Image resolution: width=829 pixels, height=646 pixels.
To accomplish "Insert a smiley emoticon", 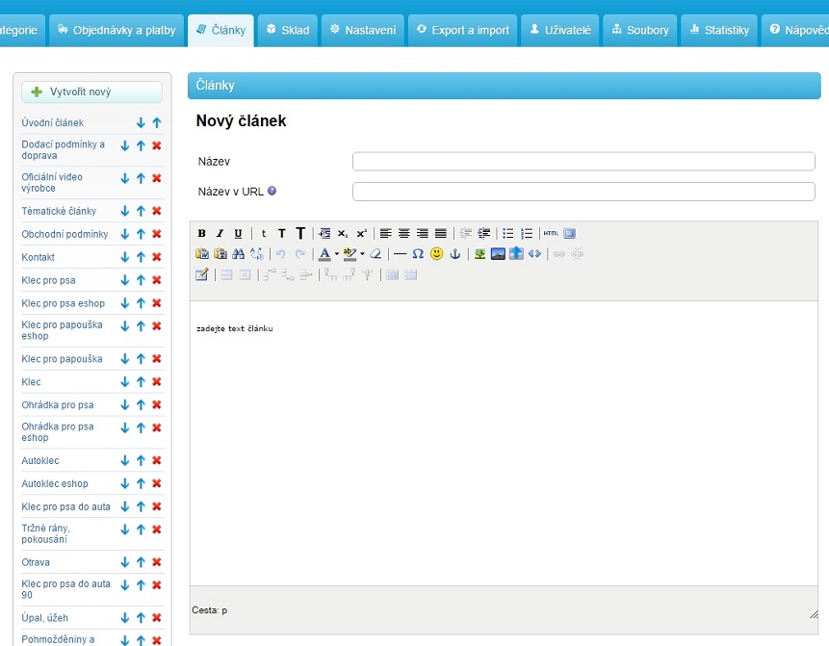I will (436, 254).
